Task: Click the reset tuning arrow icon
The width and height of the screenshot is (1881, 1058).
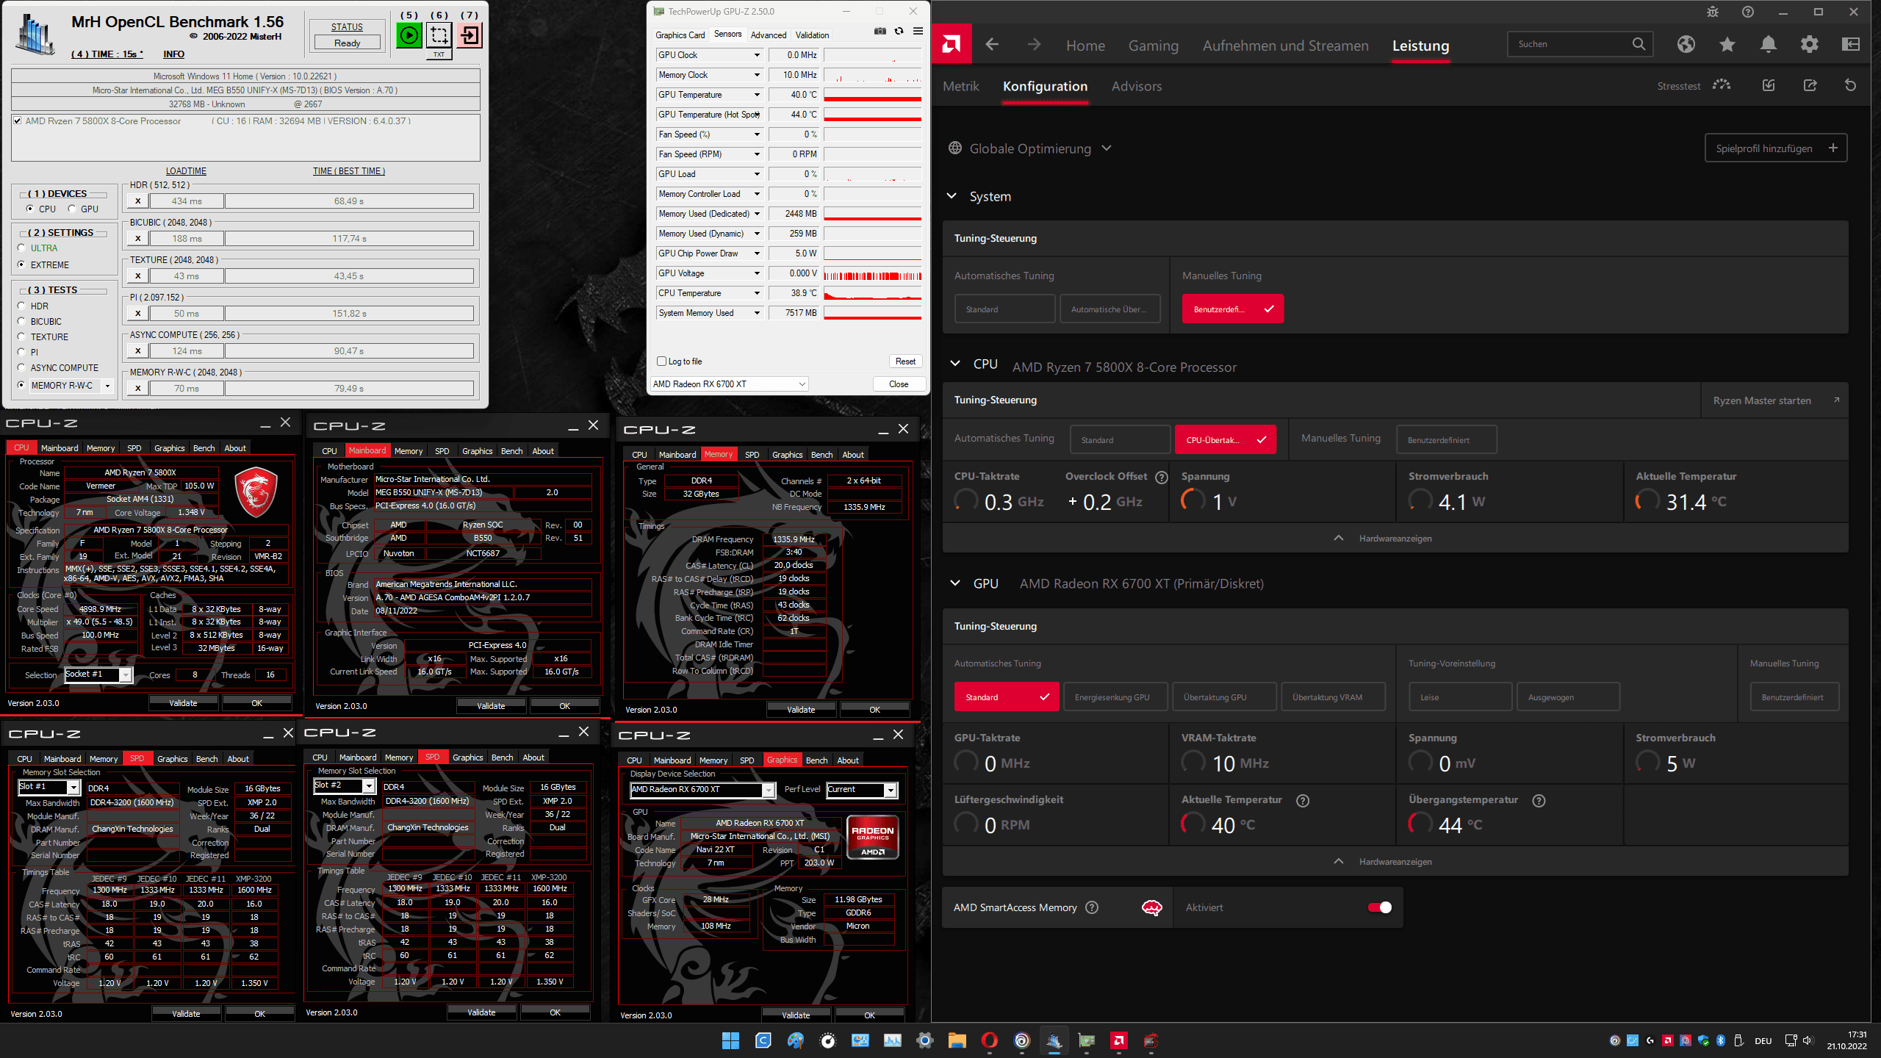Action: tap(1850, 85)
